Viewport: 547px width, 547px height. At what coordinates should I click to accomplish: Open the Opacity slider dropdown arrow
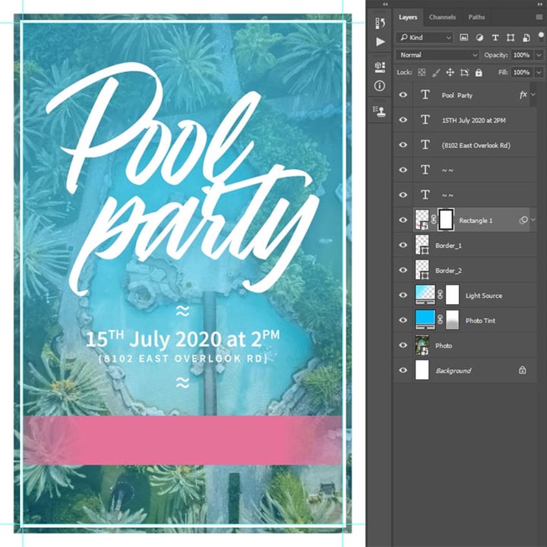point(539,55)
